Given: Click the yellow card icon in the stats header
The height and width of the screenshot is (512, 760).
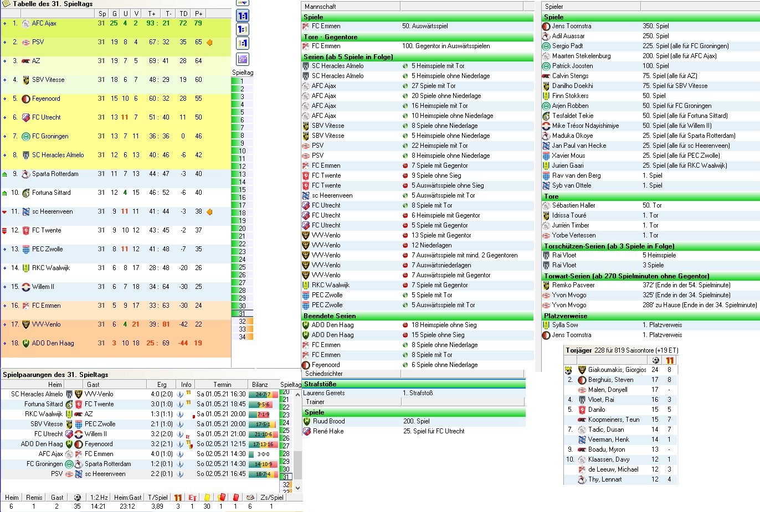Looking at the screenshot, I should pos(207,498).
